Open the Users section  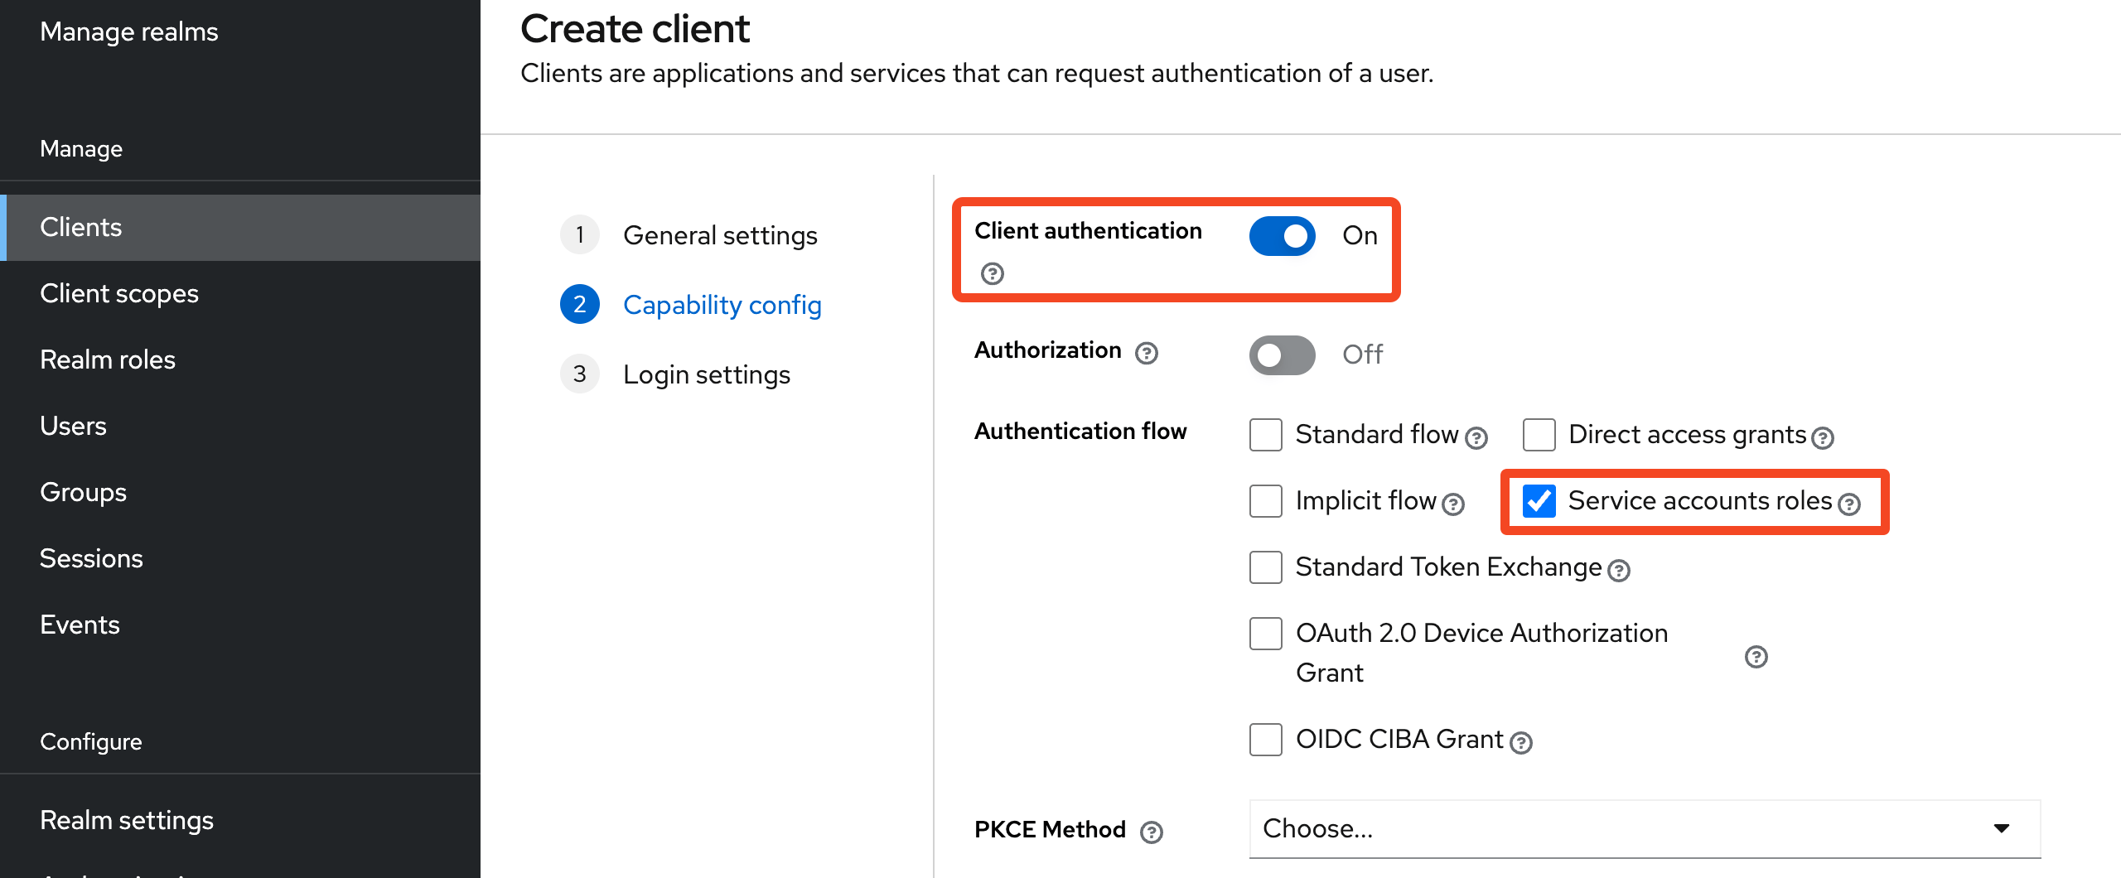tap(240, 426)
